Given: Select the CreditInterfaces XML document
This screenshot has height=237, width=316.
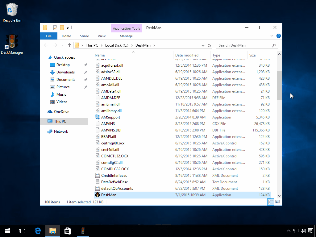Looking at the screenshot, I should point(114,176).
